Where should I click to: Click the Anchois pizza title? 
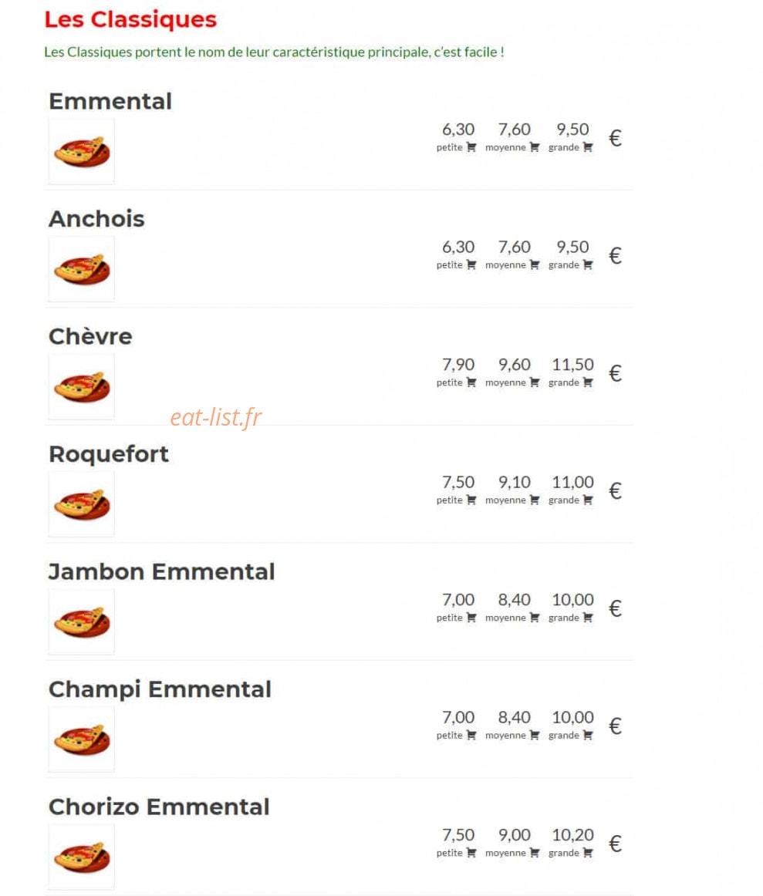(96, 219)
